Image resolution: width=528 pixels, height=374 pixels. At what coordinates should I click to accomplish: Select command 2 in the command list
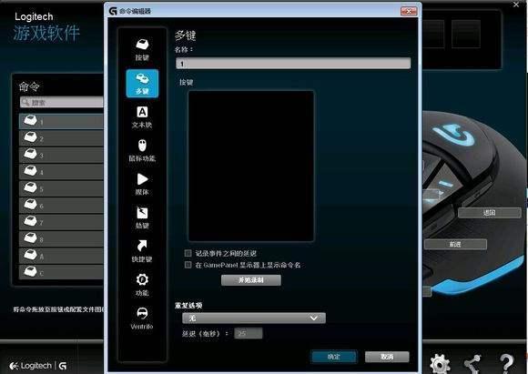click(61, 138)
